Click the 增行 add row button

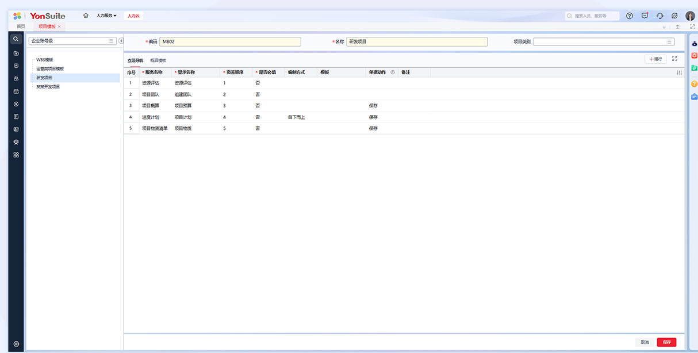(x=655, y=59)
